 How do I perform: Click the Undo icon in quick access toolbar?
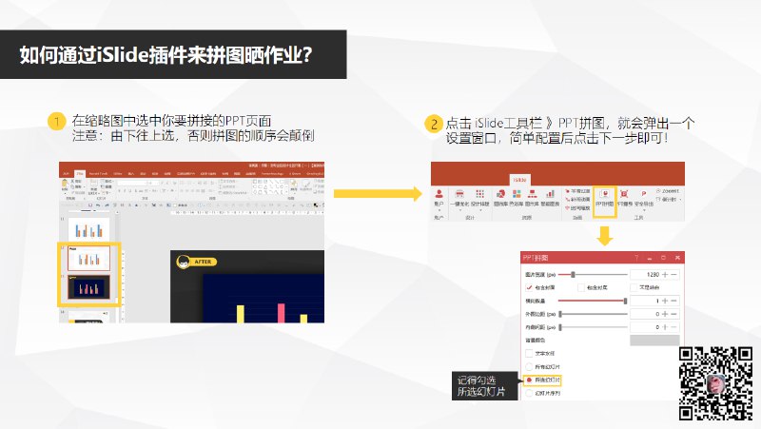98,205
